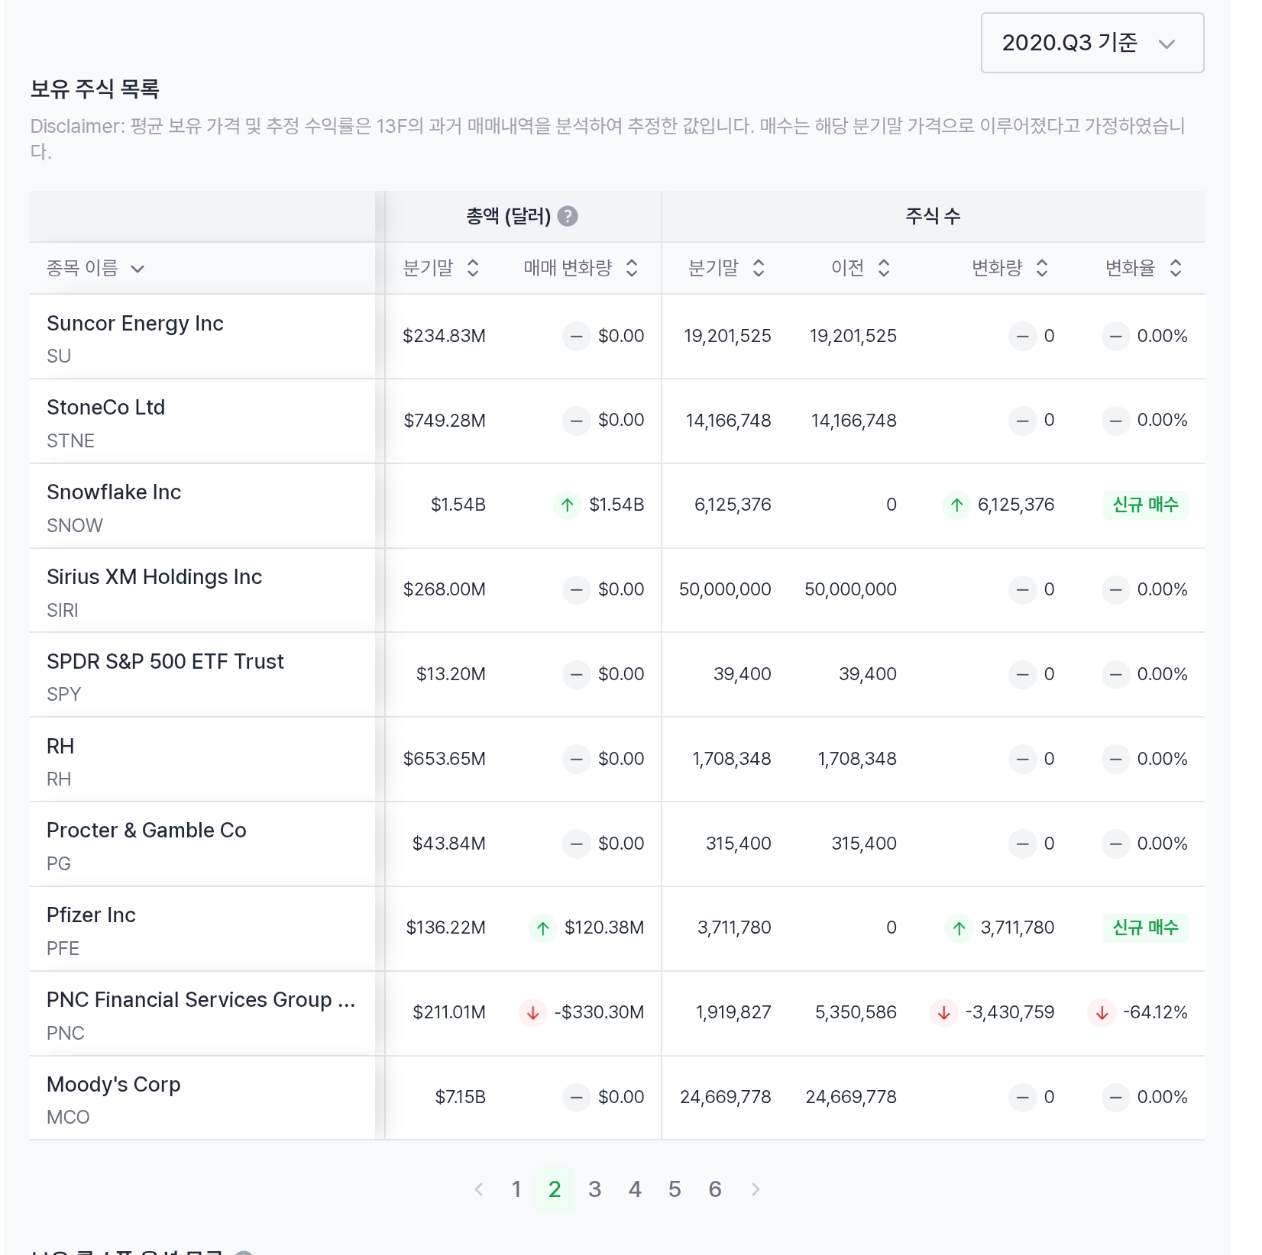Viewport: 1262px width, 1255px height.
Task: Click StoneCo neutral dash icon beside 0.00%
Action: [x=1115, y=420]
